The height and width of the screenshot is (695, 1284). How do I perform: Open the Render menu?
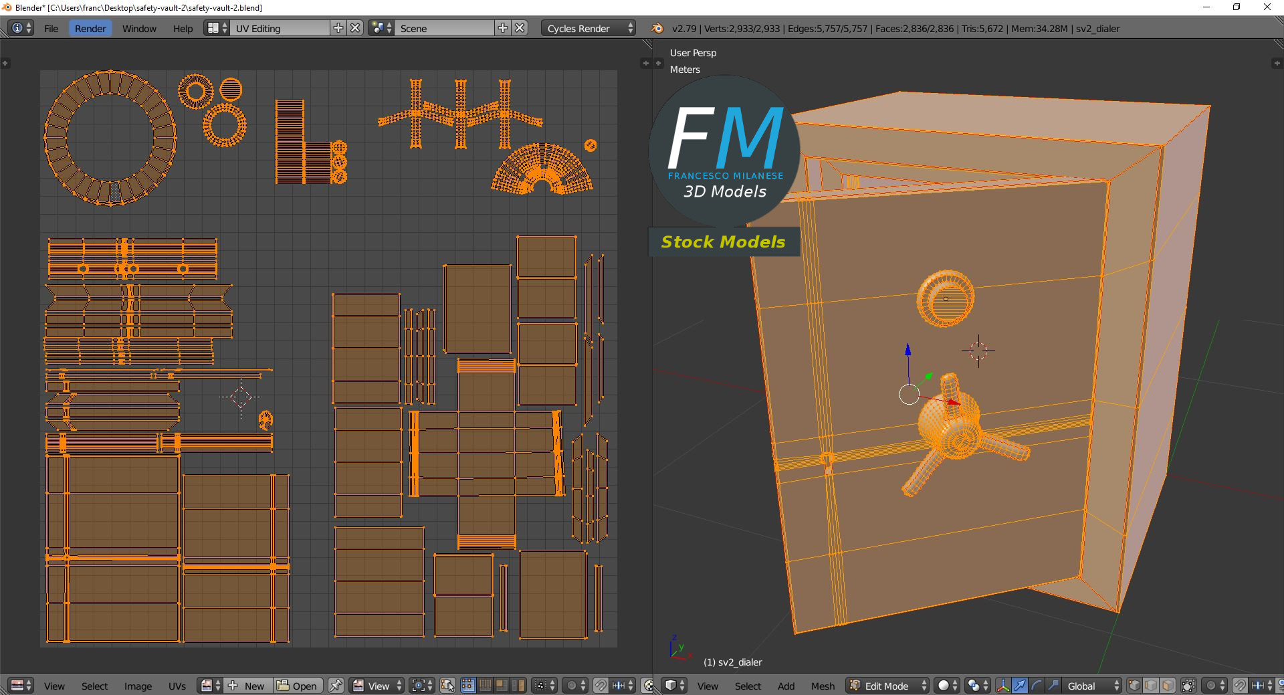pos(90,28)
